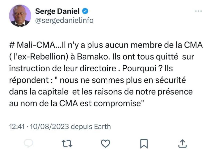Retweet this post by Serge Daniel

tap(67, 143)
